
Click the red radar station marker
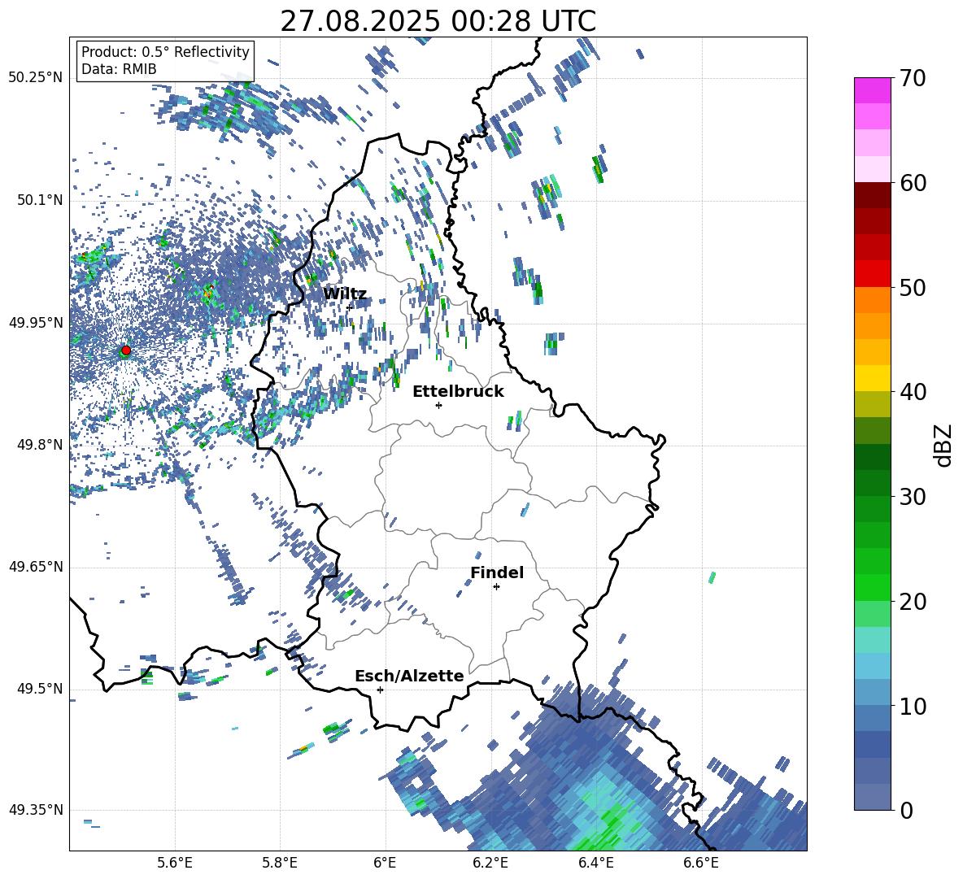click(x=126, y=350)
